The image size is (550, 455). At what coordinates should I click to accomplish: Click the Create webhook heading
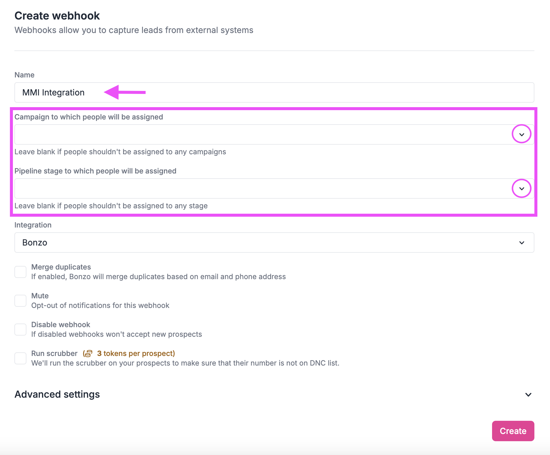tap(57, 15)
